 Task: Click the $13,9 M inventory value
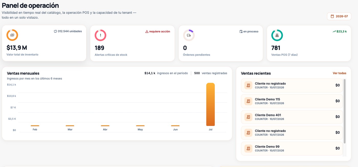tap(17, 48)
